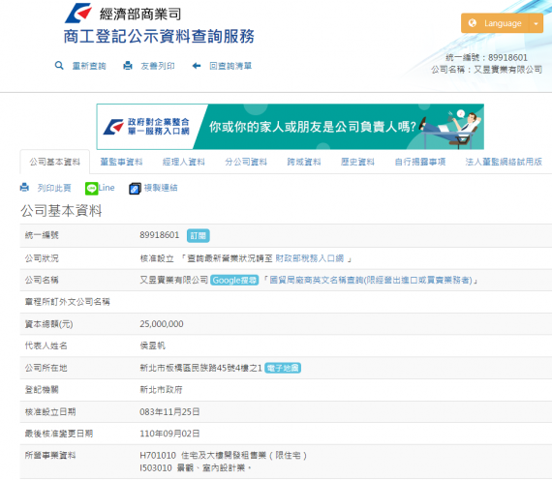The width and height of the screenshot is (552, 480).
Task: Click the Google搜尋 button
Action: tap(234, 280)
